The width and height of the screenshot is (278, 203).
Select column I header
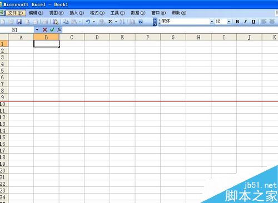point(224,37)
